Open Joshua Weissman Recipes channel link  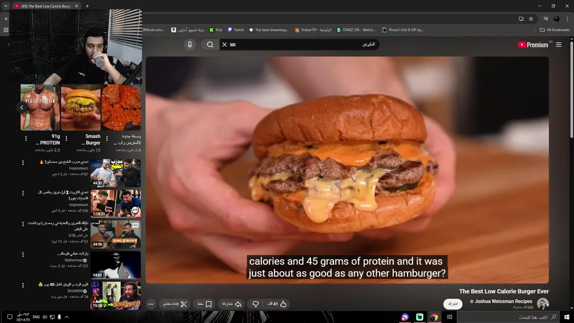(503, 301)
